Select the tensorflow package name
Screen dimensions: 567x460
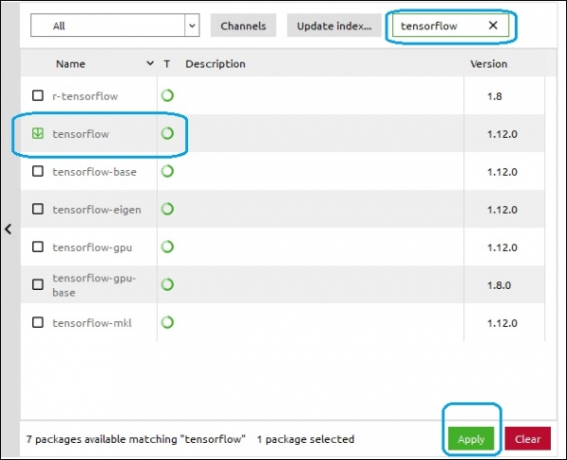click(x=80, y=134)
